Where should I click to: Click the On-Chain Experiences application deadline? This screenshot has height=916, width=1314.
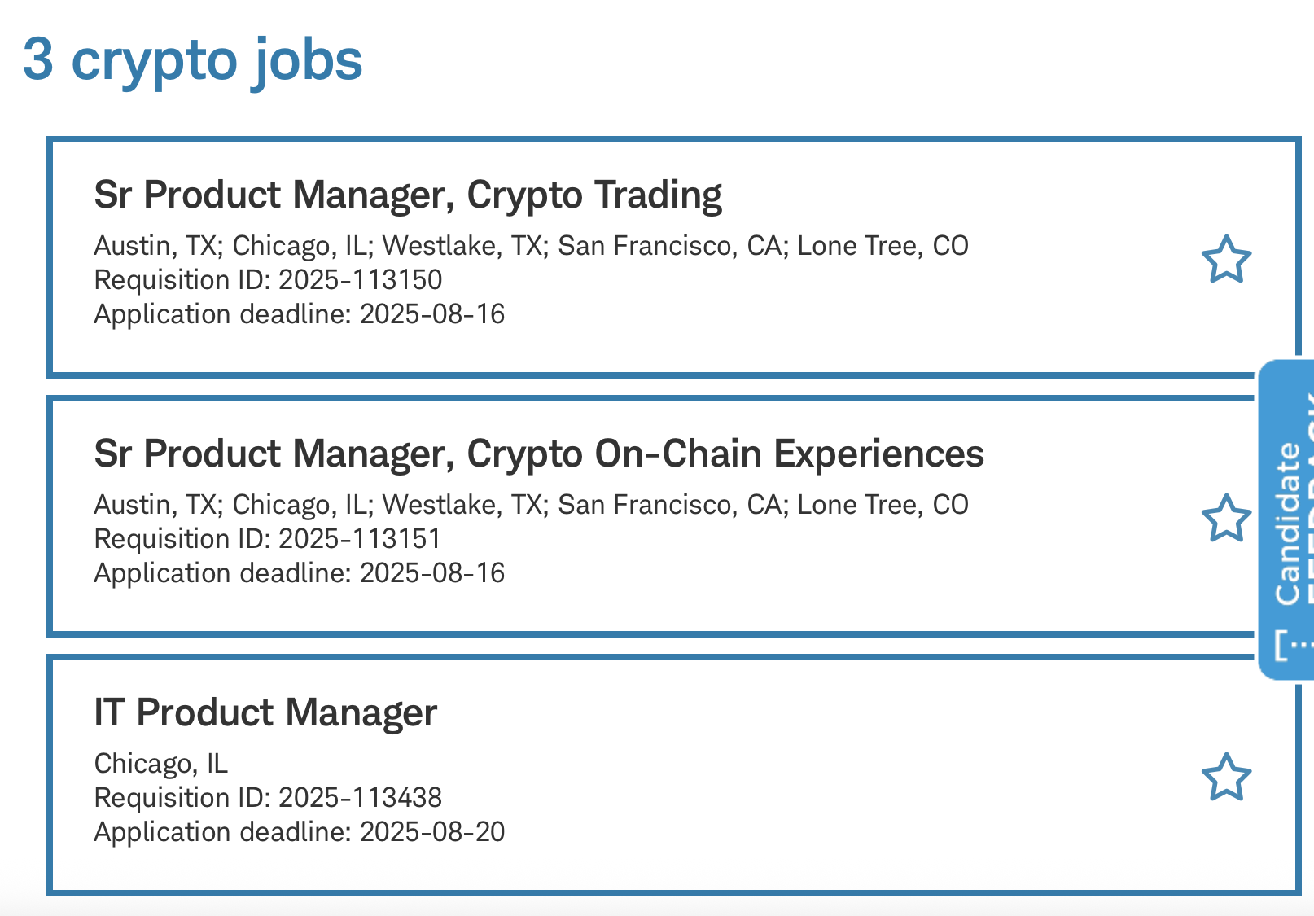click(299, 573)
